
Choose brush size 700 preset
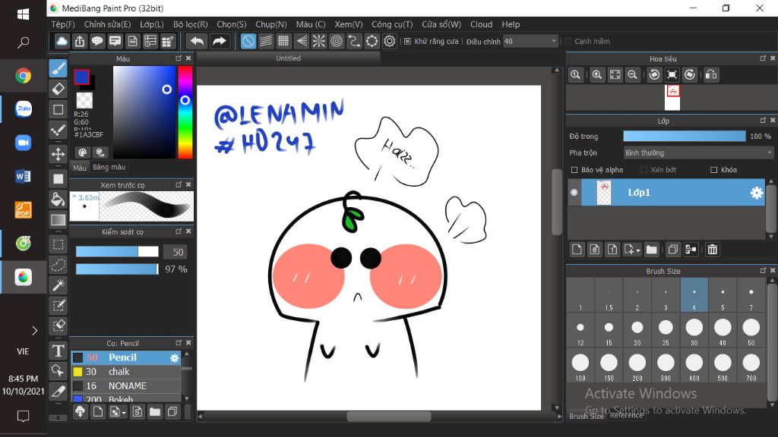(751, 366)
